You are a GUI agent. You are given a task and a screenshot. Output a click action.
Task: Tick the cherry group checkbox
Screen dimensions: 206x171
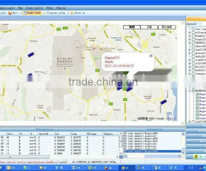193,46
